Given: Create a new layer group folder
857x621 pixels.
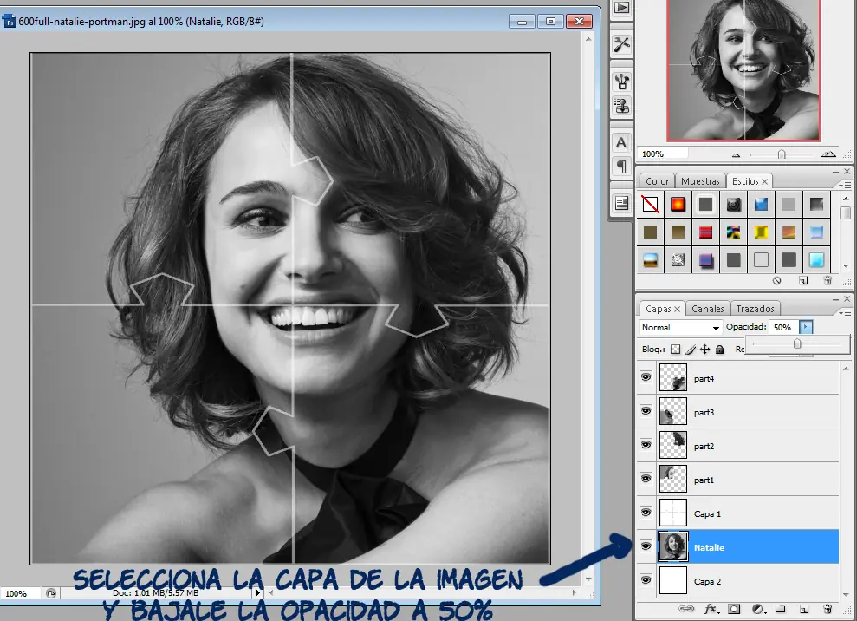Looking at the screenshot, I should coord(780,610).
